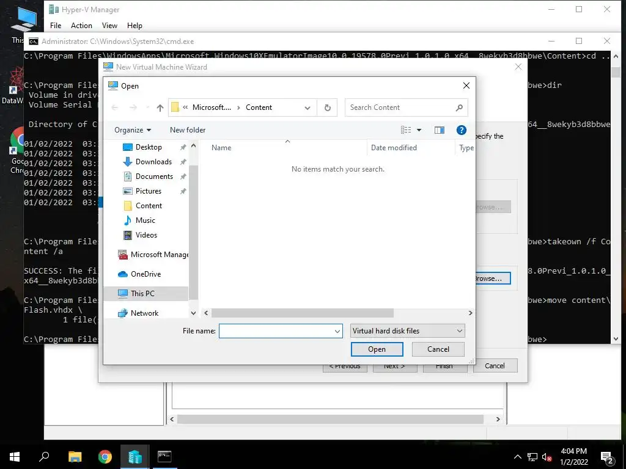Open recent locations dropdown arrow

[x=148, y=107]
